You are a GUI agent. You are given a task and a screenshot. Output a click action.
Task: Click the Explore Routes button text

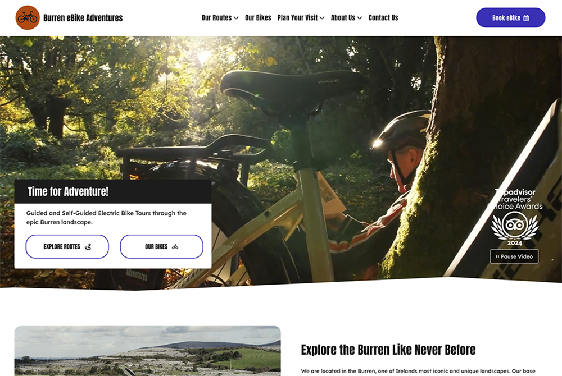62,247
